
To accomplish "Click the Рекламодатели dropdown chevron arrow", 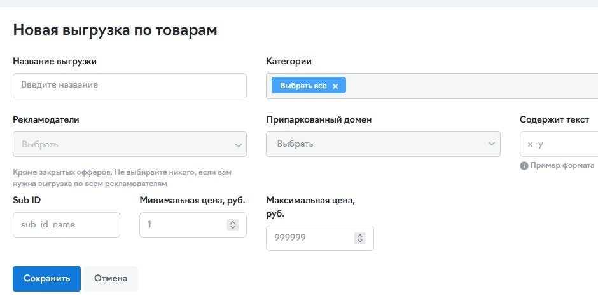I will pos(239,145).
